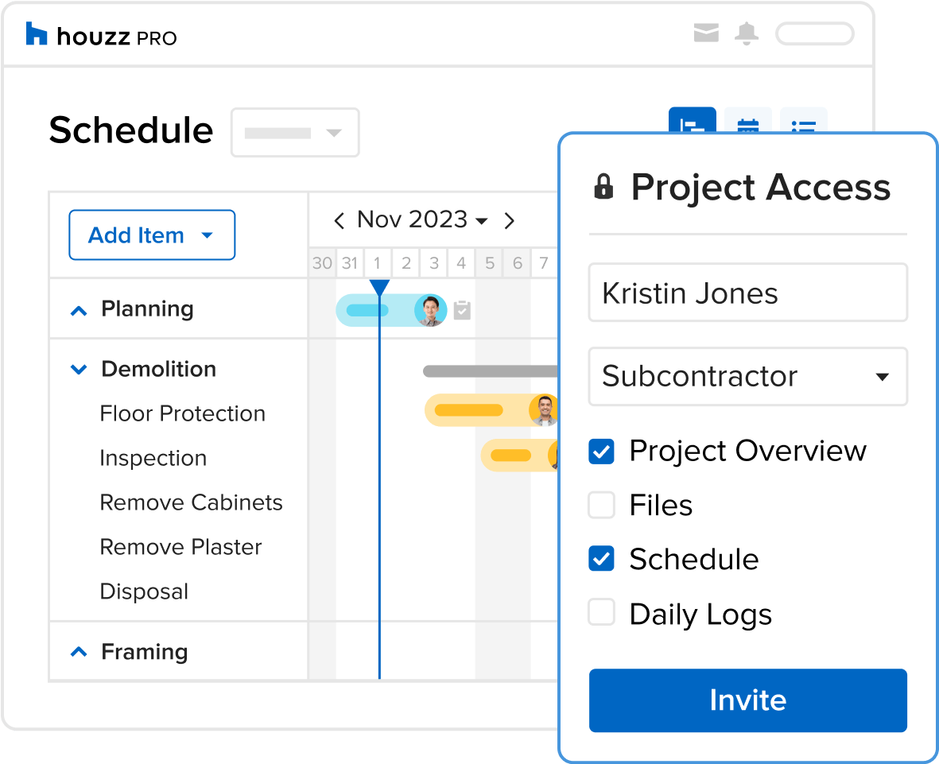The image size is (939, 764).
Task: Expand the Framing group
Action: 79,652
